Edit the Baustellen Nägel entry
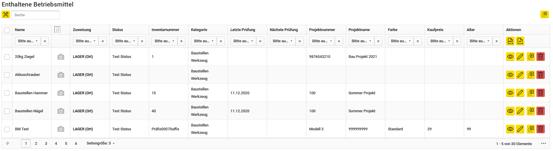 (520, 111)
